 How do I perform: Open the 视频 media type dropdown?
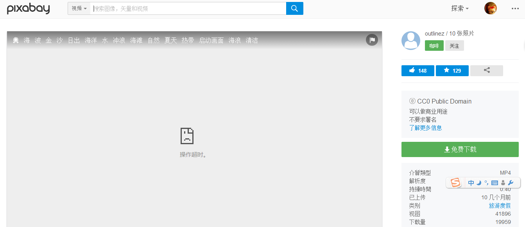pos(79,8)
